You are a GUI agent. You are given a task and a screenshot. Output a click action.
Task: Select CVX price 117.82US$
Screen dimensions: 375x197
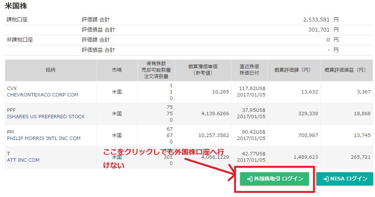click(x=252, y=88)
